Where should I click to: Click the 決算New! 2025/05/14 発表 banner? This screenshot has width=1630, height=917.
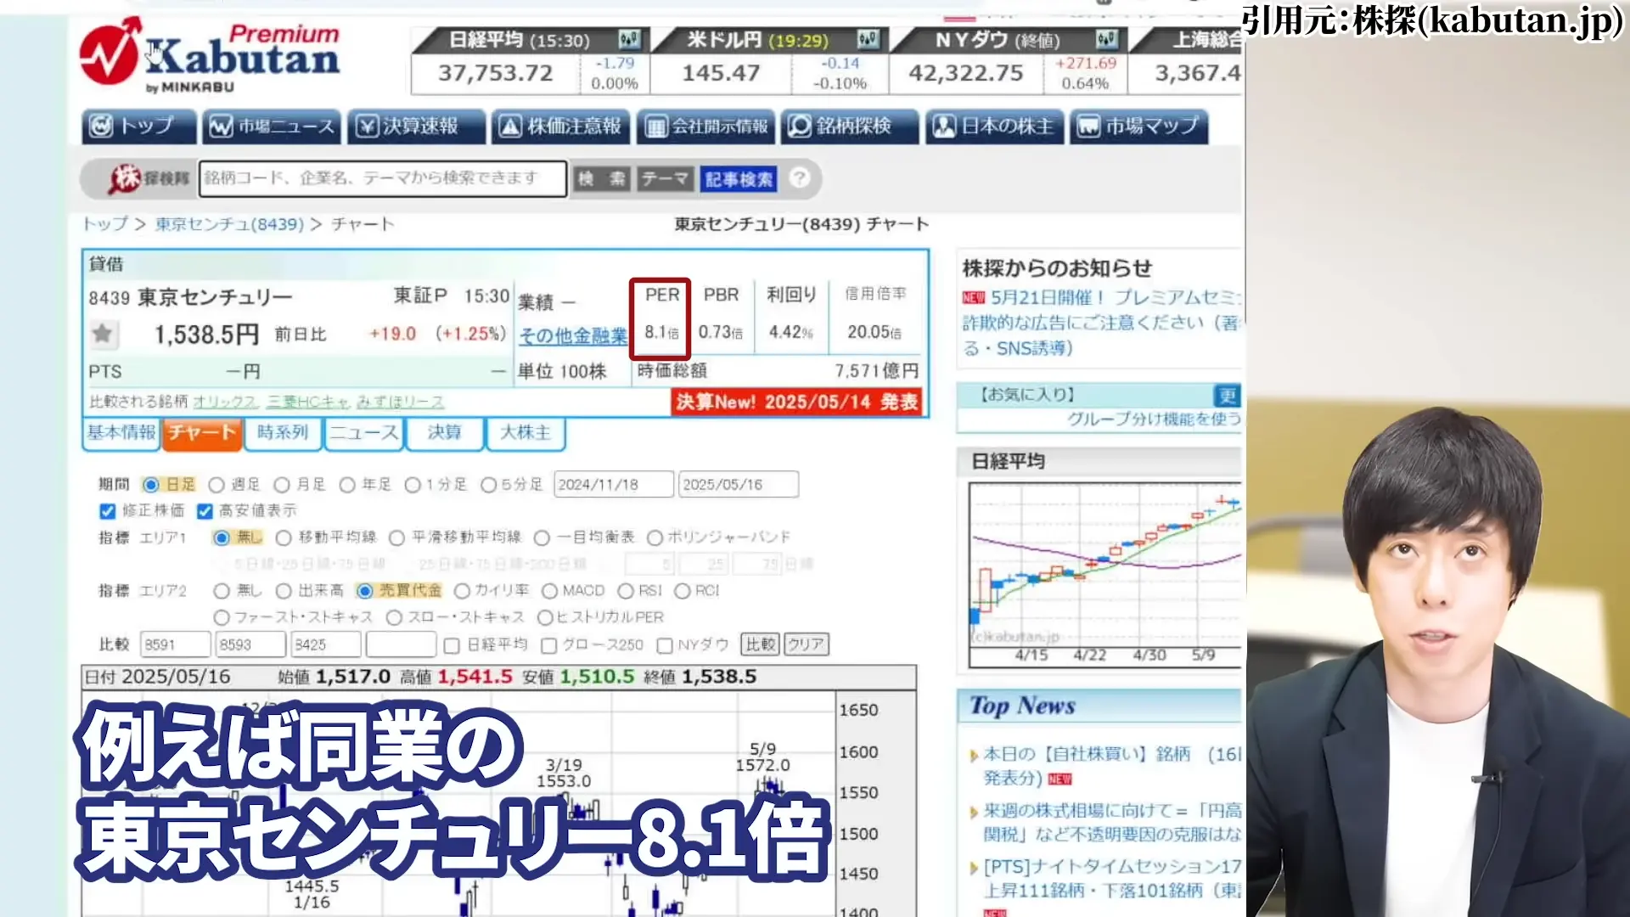pyautogui.click(x=797, y=402)
